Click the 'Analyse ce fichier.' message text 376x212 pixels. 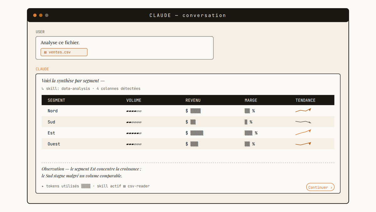60,42
